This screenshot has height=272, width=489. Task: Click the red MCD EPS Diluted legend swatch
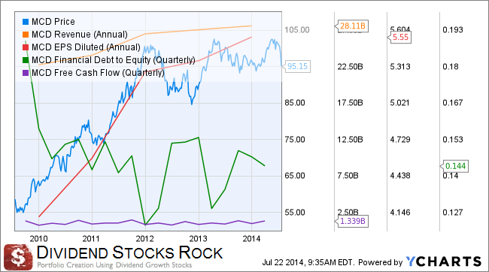(26, 47)
